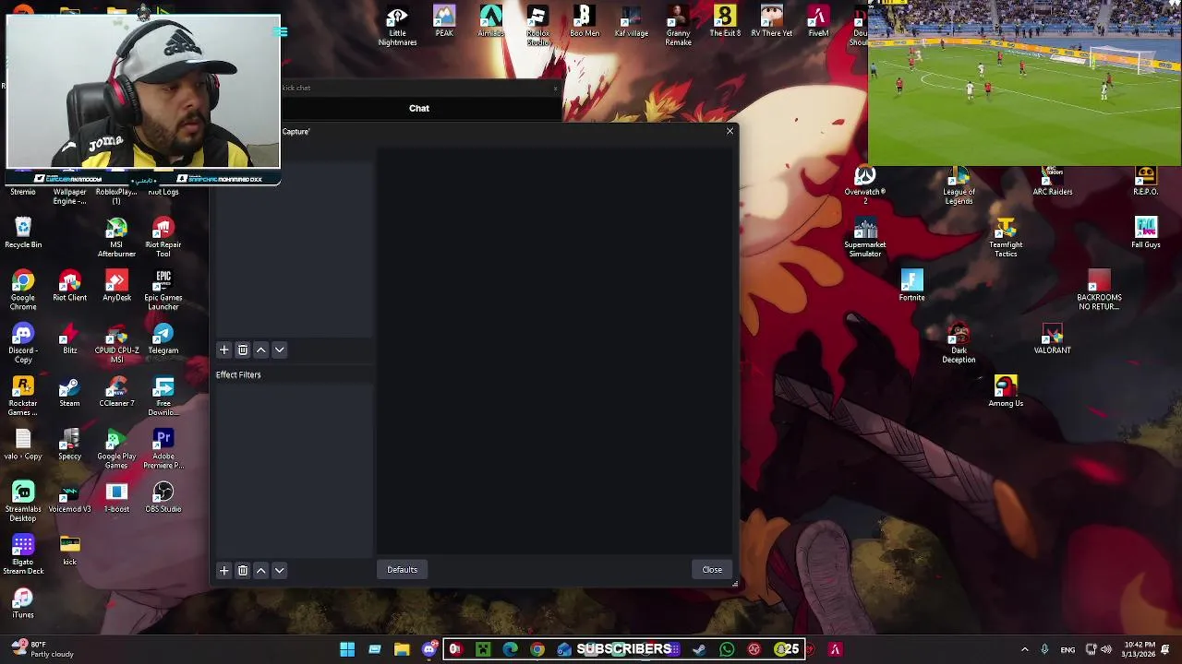Select the R.E.P.O. desktop icon
Viewport: 1182px width, 664px height.
[1146, 180]
